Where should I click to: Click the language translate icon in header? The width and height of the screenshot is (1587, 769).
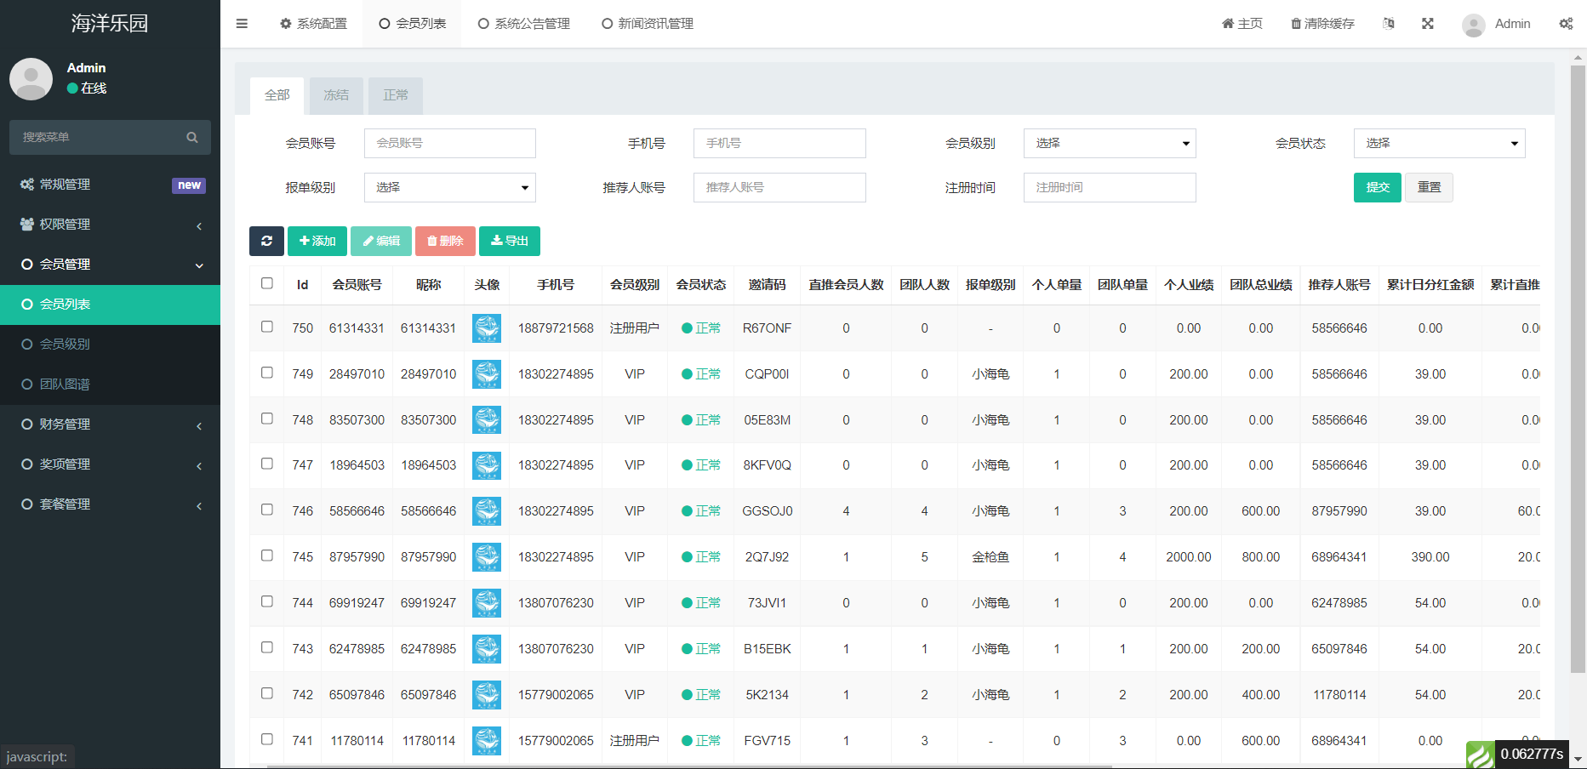tap(1389, 24)
